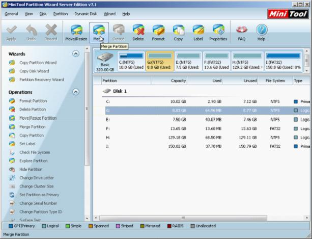
Task: Select the H: partition row
Action: (x=208, y=138)
